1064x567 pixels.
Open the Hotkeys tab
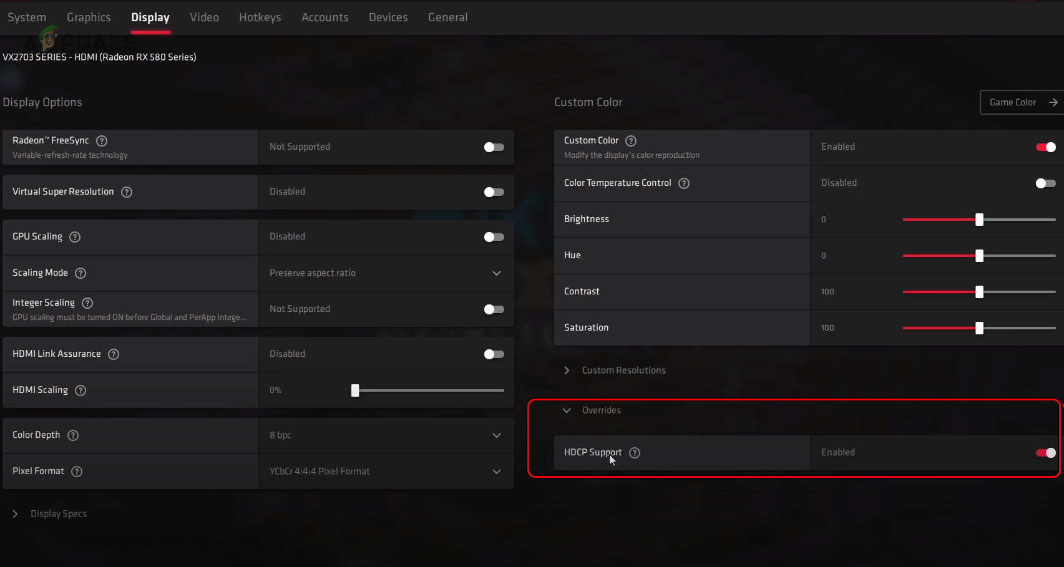[x=260, y=17]
